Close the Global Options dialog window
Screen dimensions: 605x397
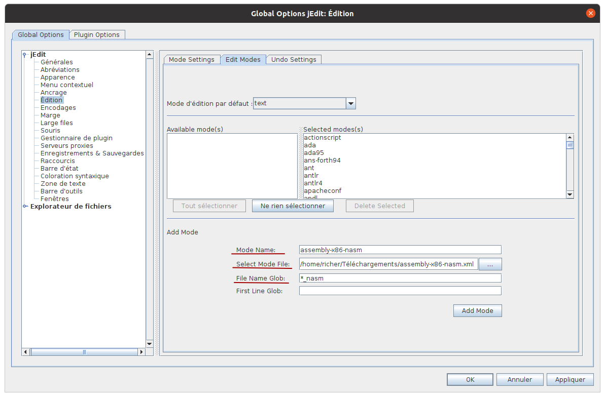tap(590, 14)
